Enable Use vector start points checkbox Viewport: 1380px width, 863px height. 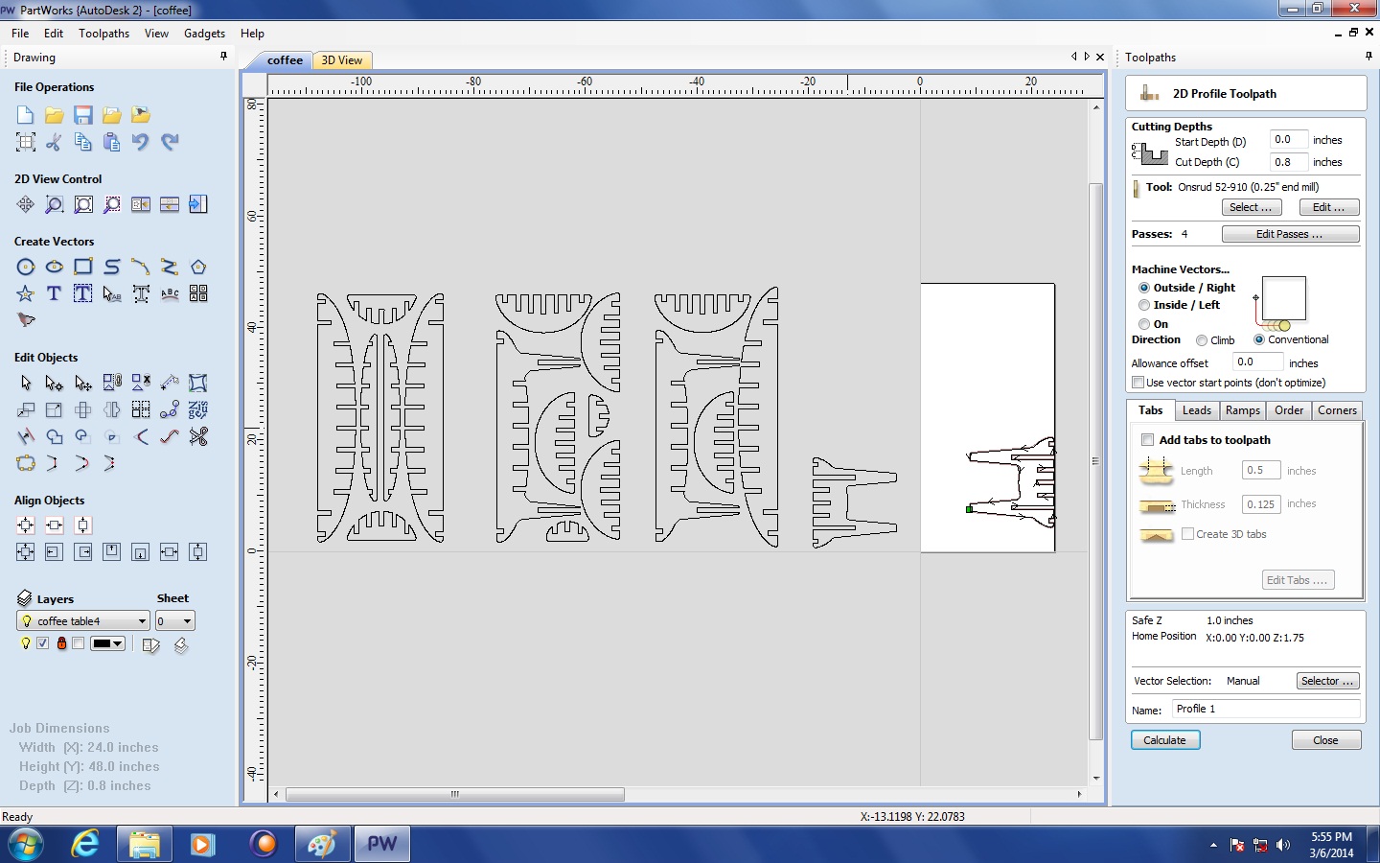tap(1138, 383)
